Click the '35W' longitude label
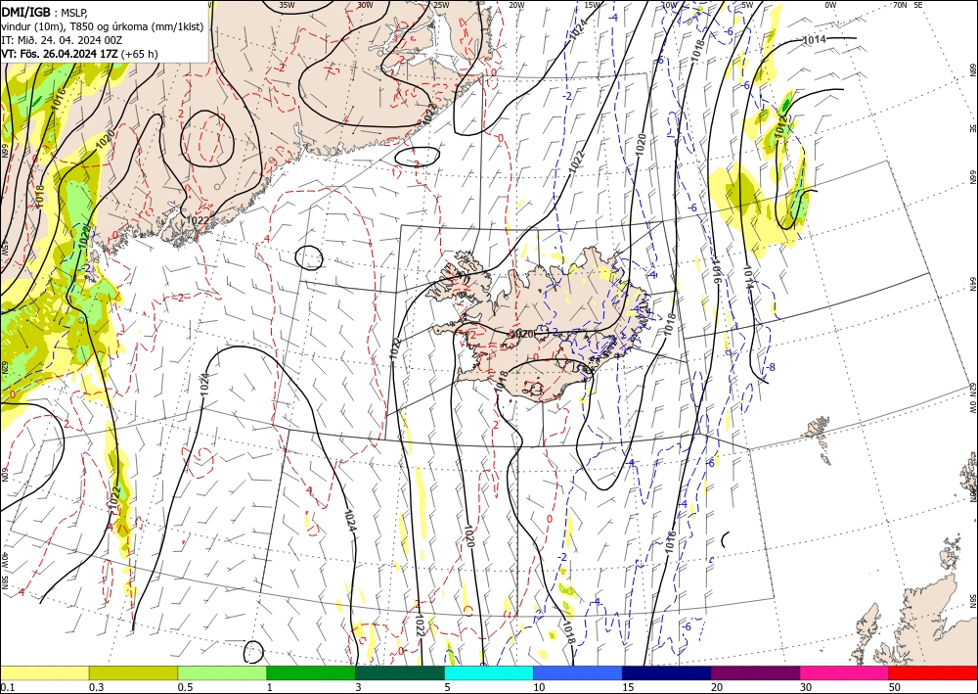Screen dimensions: 978x694 287,5
